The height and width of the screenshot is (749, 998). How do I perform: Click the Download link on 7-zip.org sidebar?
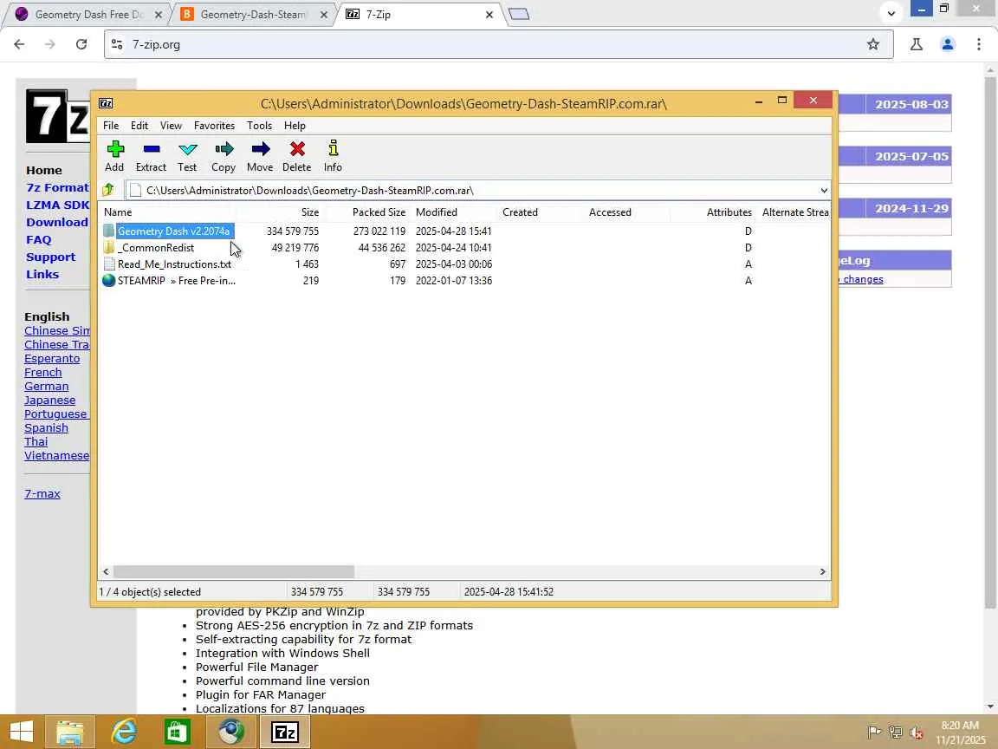coord(57,222)
